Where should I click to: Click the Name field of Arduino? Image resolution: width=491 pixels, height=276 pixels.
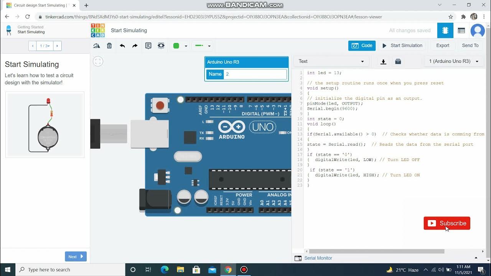[x=255, y=74]
